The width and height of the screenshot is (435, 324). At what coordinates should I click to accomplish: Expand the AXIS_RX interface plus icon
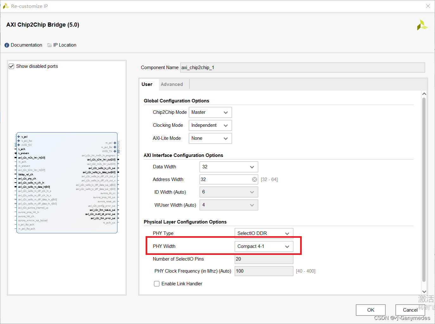(x=19, y=145)
